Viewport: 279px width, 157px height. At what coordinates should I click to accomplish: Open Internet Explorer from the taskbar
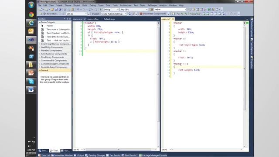[x=31, y=23]
